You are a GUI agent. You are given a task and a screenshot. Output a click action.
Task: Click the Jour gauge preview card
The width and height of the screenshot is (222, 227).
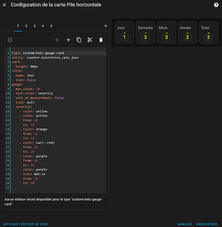pos(125,33)
